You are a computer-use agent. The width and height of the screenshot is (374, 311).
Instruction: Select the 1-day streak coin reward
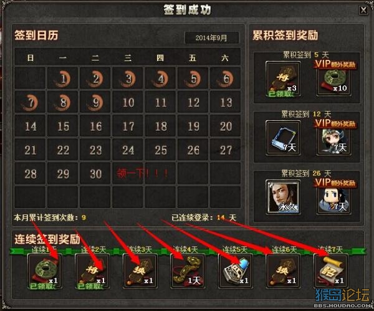(45, 271)
